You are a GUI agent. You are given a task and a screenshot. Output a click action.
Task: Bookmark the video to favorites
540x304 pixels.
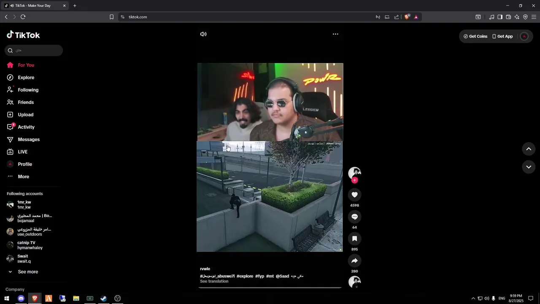pyautogui.click(x=354, y=239)
